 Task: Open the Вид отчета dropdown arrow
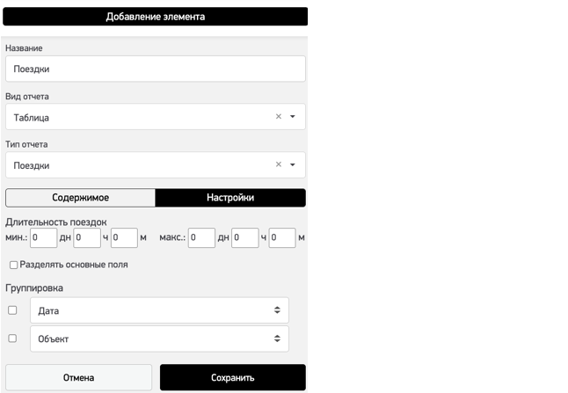[x=292, y=117]
